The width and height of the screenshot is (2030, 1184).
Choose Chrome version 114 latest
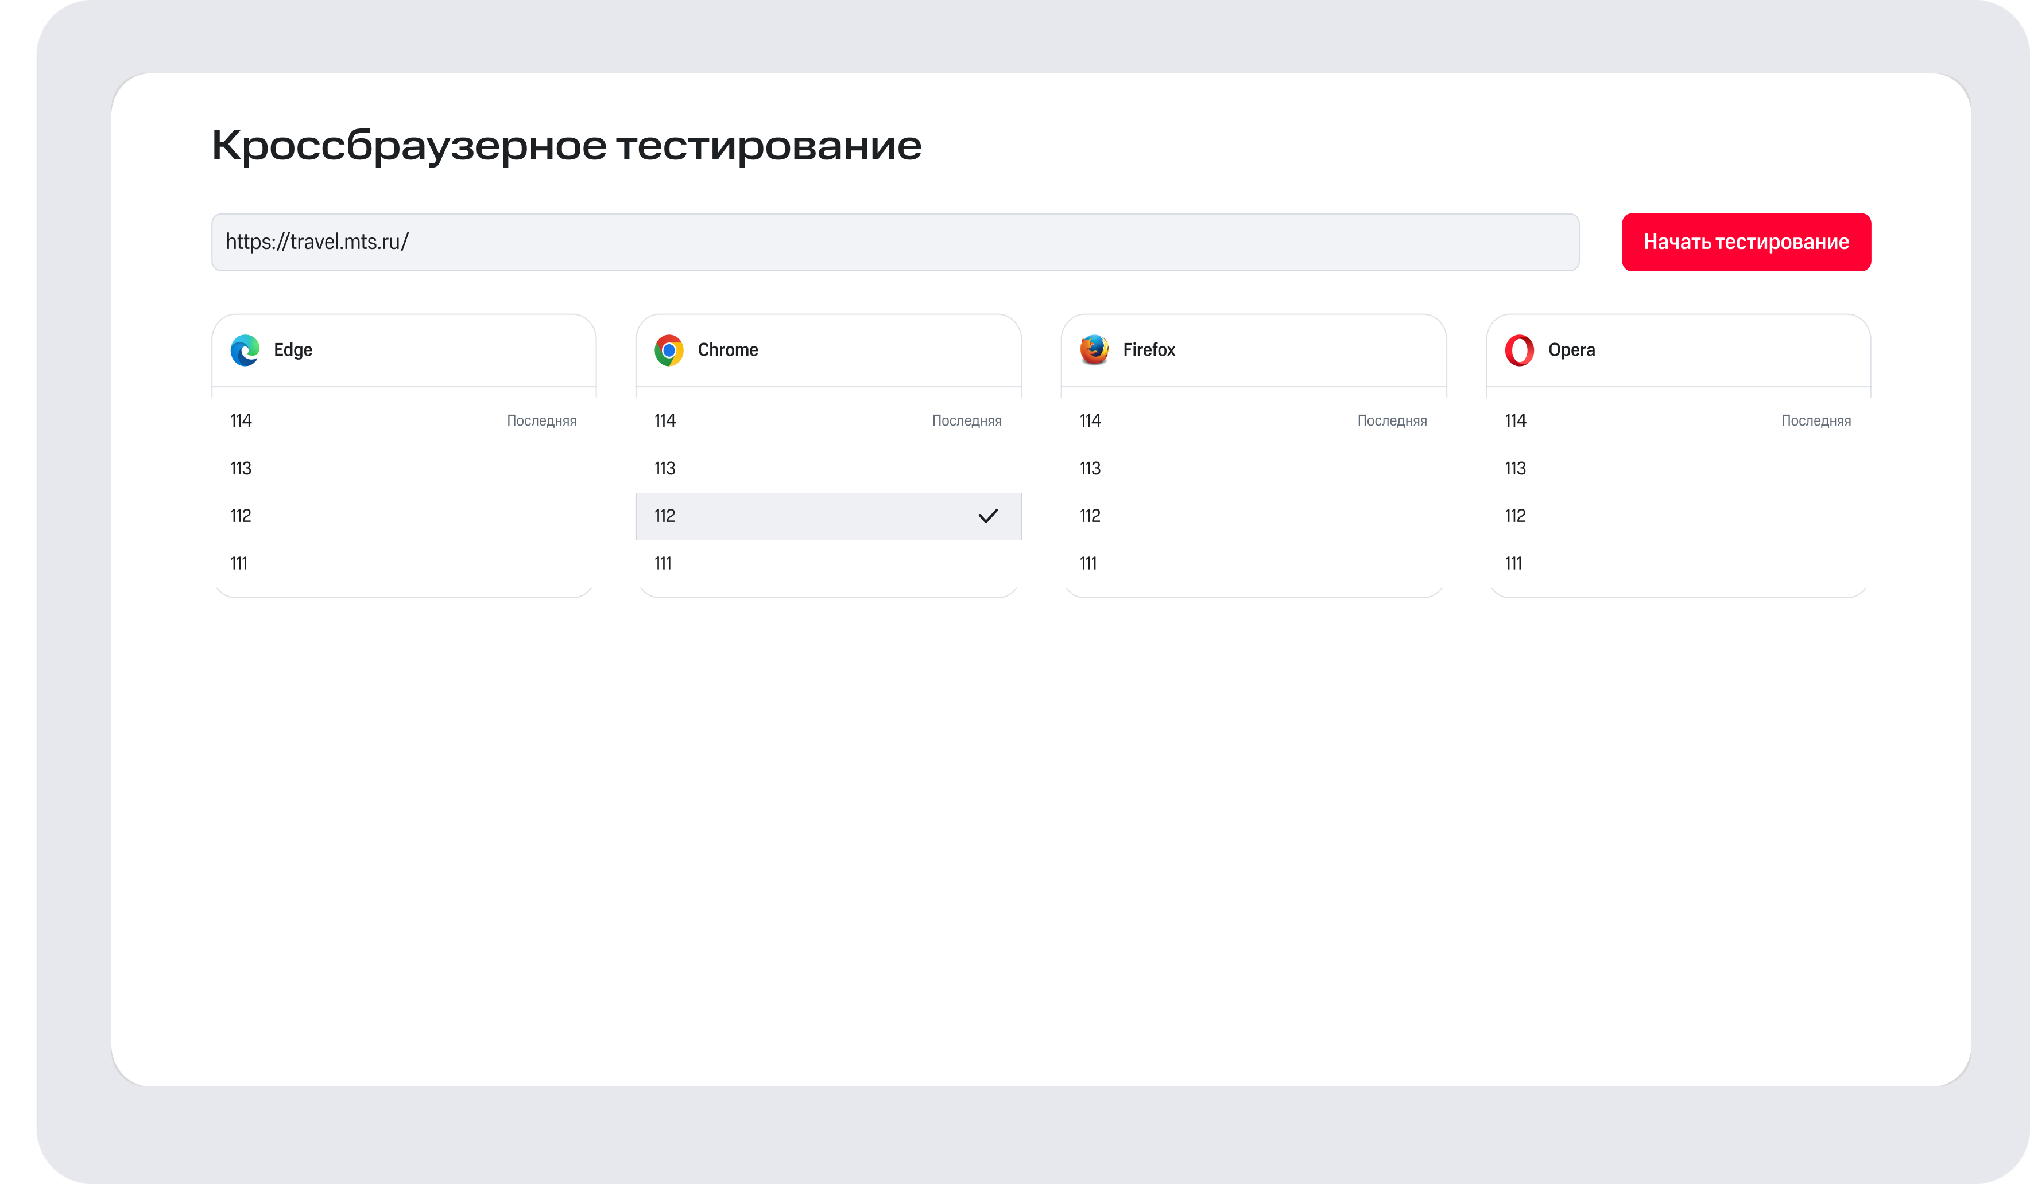(x=827, y=421)
